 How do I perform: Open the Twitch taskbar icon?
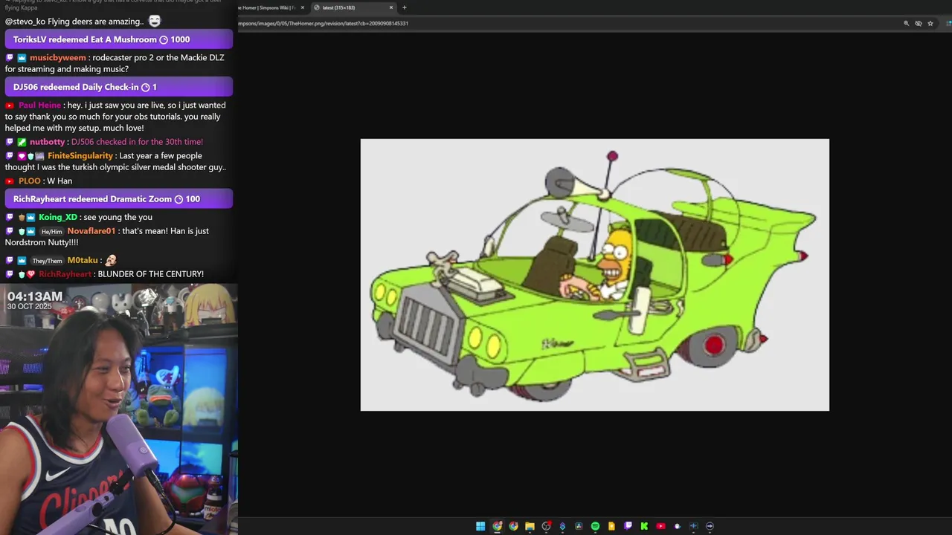[628, 526]
